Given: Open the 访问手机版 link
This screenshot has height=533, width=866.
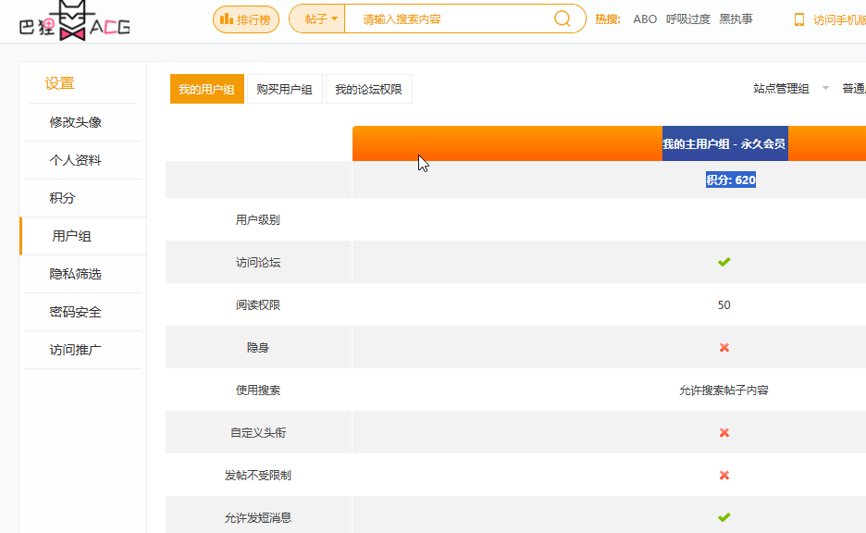Looking at the screenshot, I should point(839,19).
